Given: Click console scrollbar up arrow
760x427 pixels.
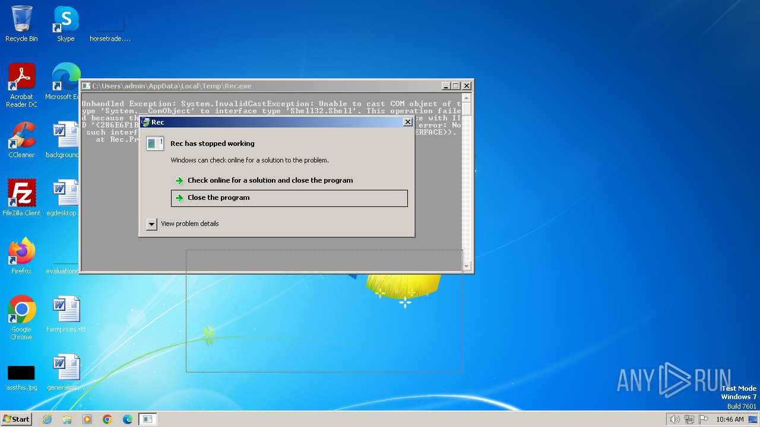Looking at the screenshot, I should coord(467,98).
